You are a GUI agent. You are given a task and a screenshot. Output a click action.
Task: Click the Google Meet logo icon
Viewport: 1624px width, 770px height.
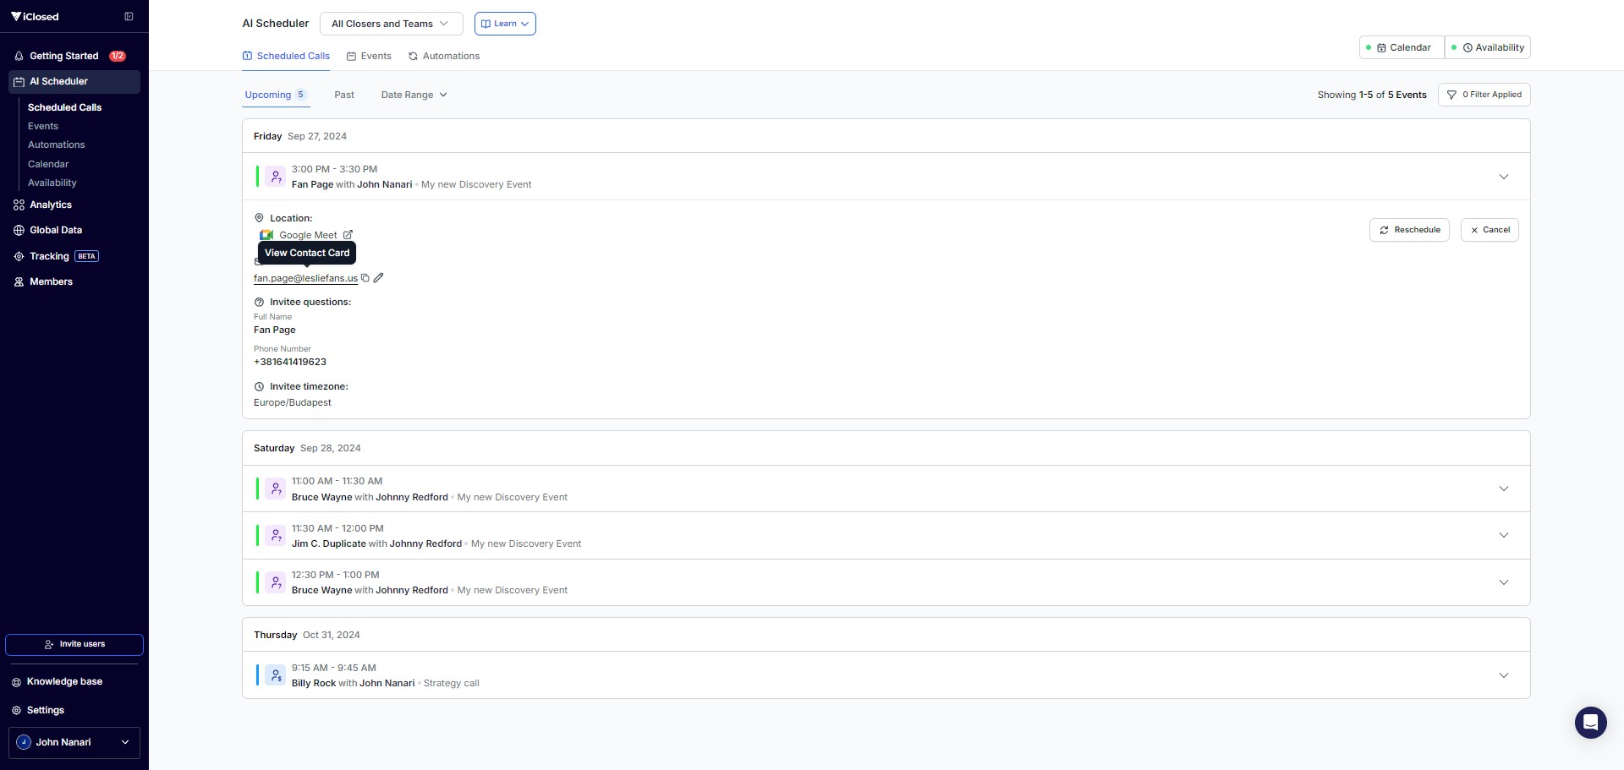[x=266, y=235]
